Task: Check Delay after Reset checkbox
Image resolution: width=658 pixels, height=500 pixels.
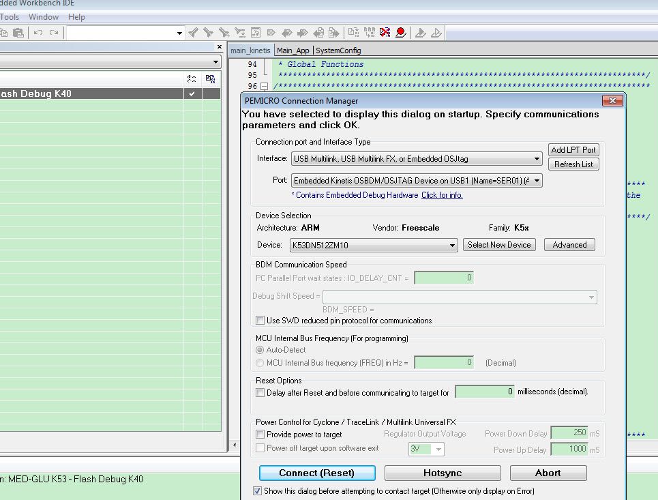Action: [260, 392]
